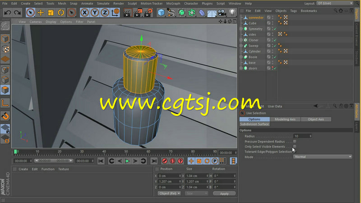Expand the Cloner object
Viewport: 361px width, 203px height.
click(241, 40)
